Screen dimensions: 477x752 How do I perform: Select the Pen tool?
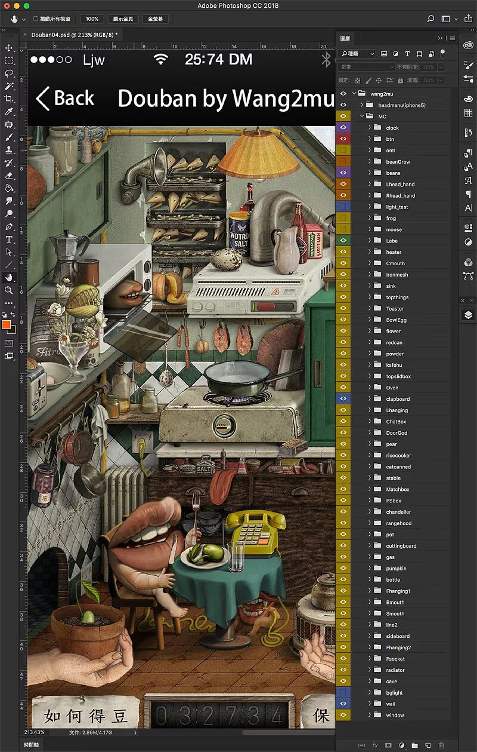(x=8, y=226)
